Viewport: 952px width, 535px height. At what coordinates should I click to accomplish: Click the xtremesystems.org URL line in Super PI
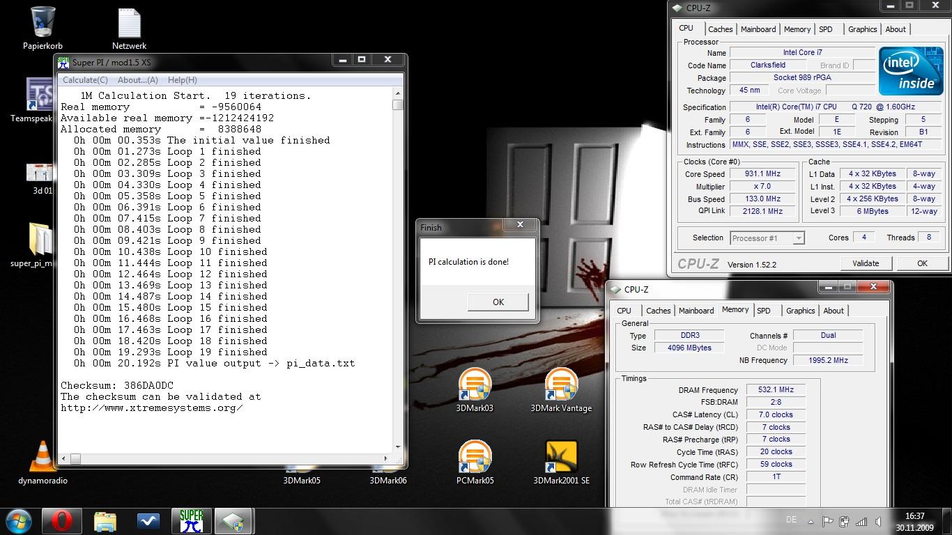[152, 408]
